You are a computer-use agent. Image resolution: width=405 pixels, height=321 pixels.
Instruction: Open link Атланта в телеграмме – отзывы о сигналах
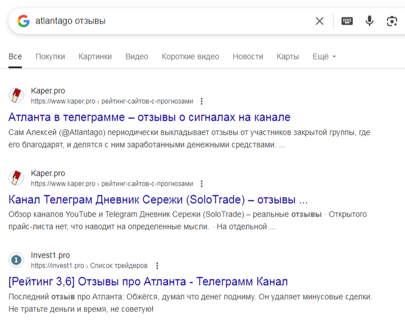tap(149, 117)
